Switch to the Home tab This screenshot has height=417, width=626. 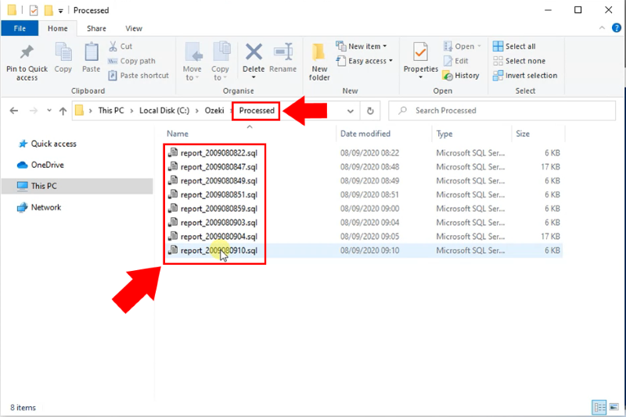(x=57, y=28)
